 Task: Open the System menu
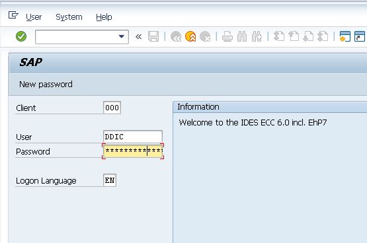[x=69, y=17]
